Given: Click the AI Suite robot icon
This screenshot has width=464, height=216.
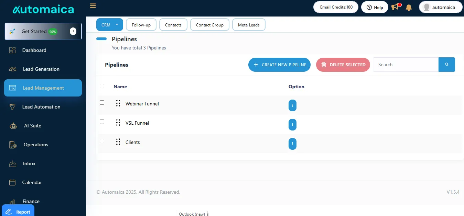Looking at the screenshot, I should [13, 126].
